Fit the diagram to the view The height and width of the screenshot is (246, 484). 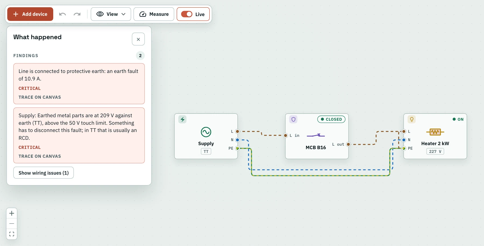[x=12, y=234]
